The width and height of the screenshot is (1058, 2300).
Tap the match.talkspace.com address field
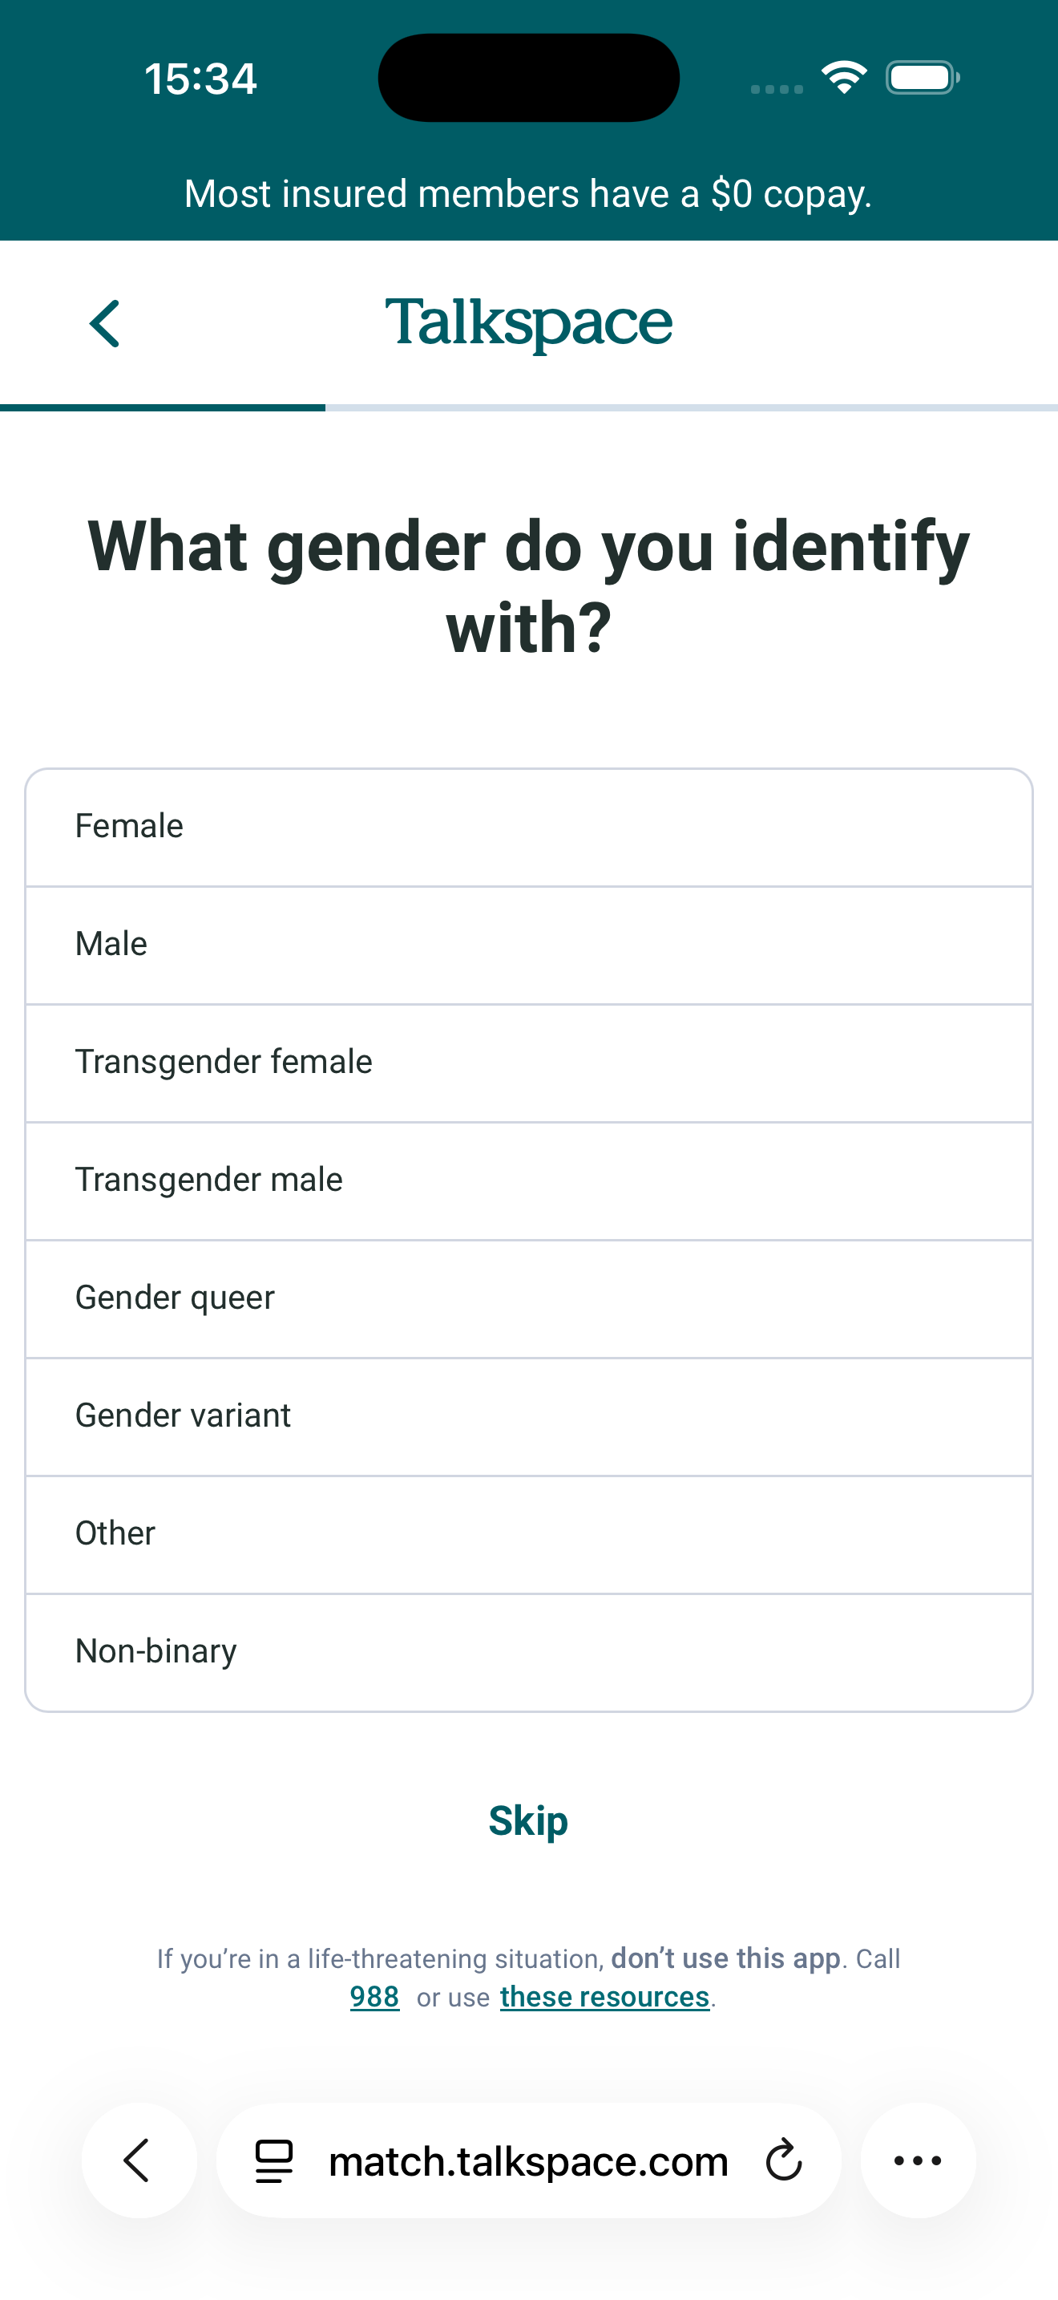pyautogui.click(x=528, y=2160)
